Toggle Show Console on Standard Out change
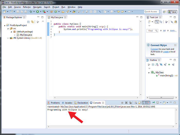Screen dimensions: 180x135 click(x=144, y=103)
